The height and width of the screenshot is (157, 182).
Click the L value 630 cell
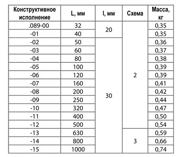point(78,133)
